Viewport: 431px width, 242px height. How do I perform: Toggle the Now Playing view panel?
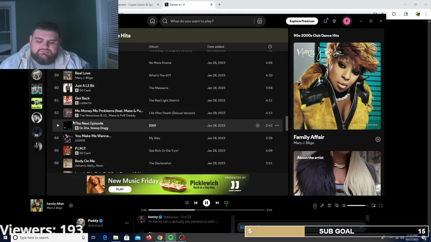click(315, 205)
